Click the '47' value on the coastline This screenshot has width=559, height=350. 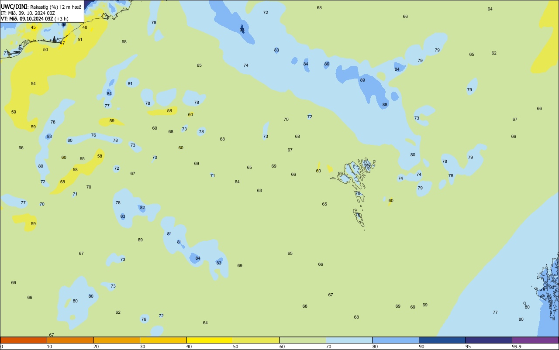[62, 43]
